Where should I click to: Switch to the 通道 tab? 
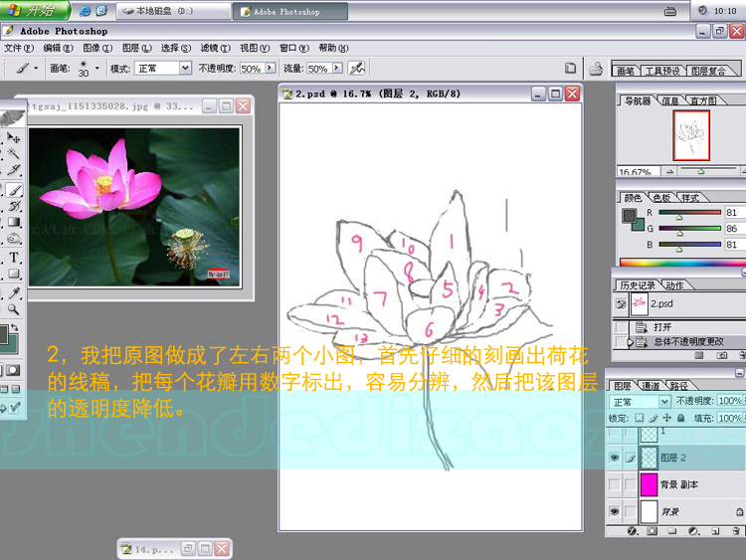[651, 385]
